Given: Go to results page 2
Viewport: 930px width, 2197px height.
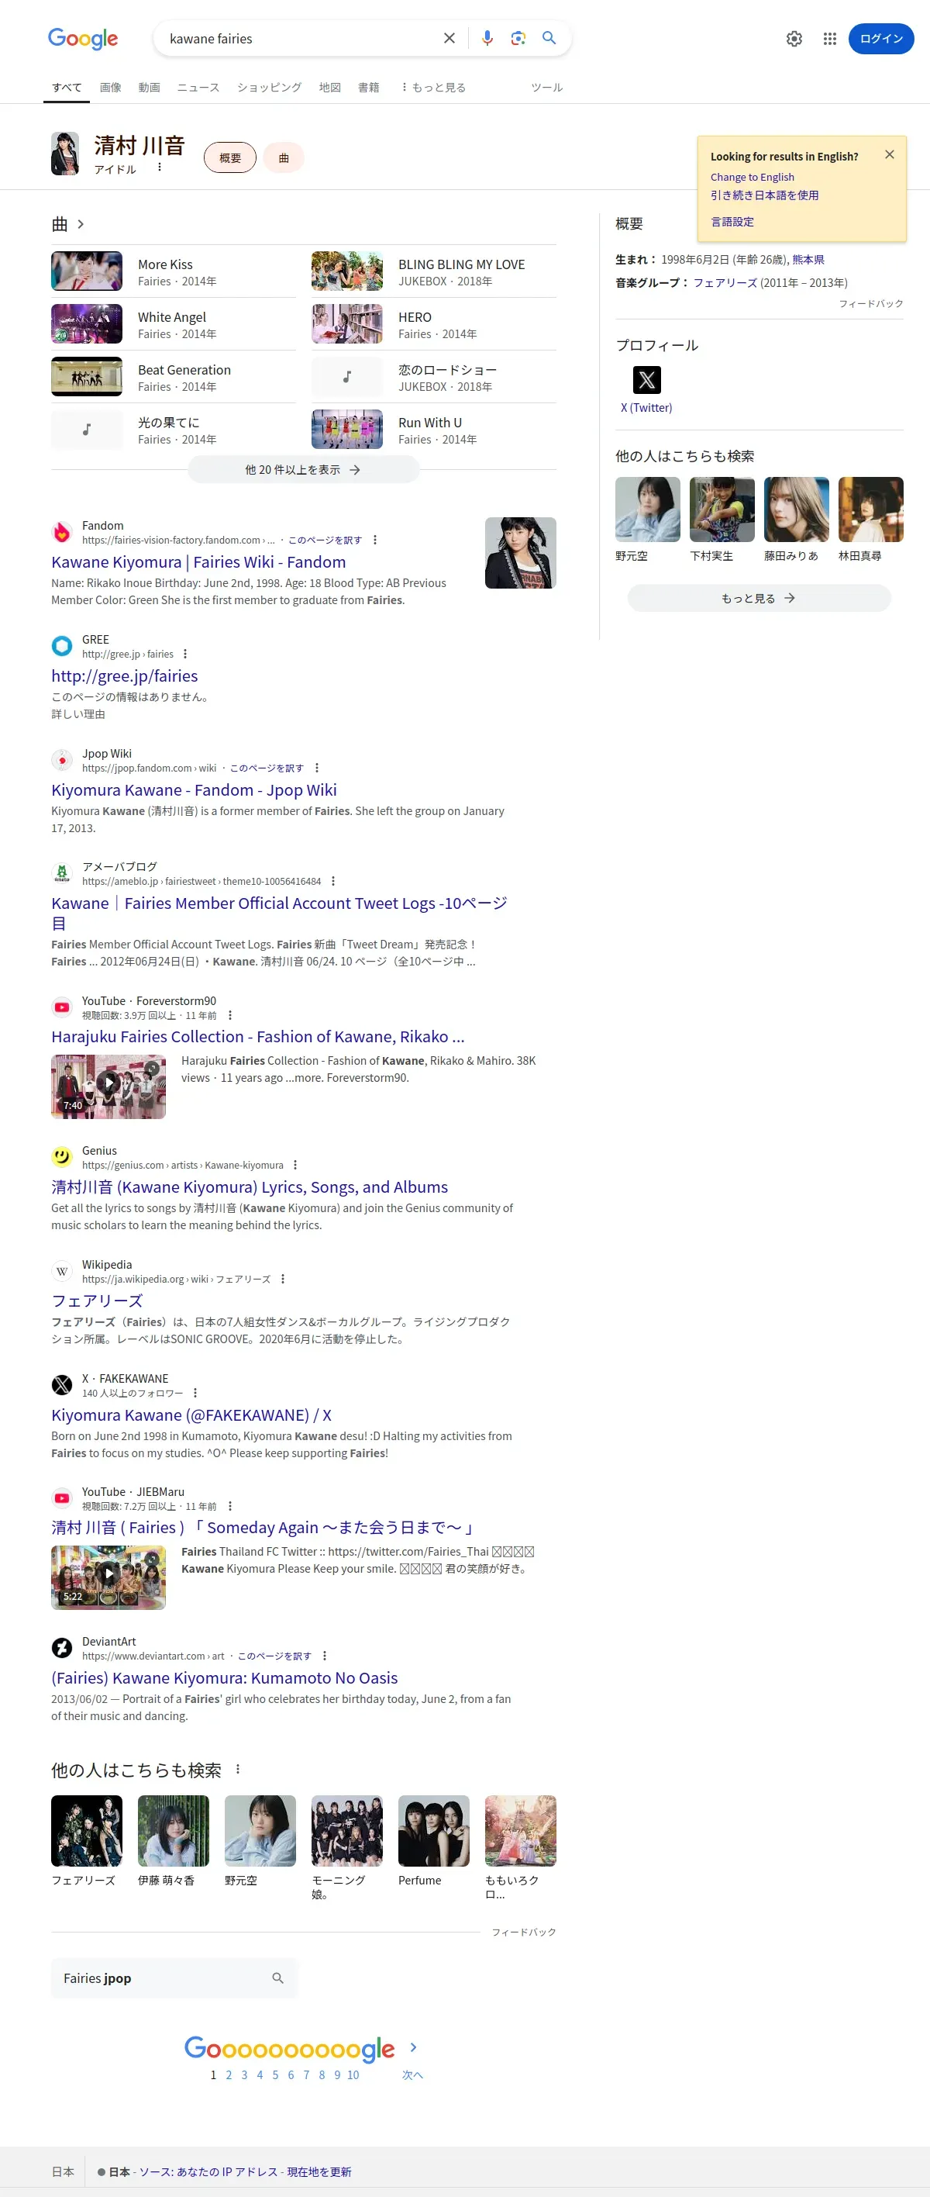Looking at the screenshot, I should coord(229,2075).
